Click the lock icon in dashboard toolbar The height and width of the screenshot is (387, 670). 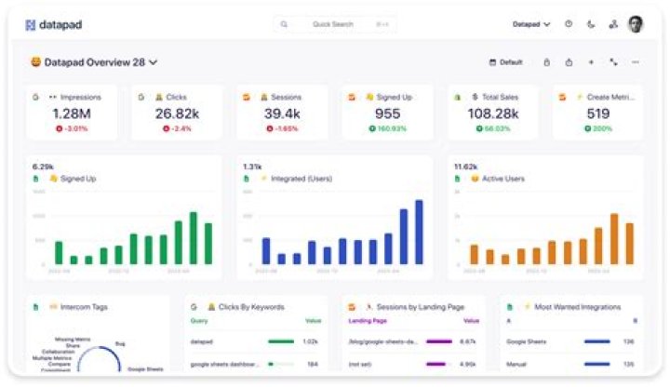[x=546, y=62]
